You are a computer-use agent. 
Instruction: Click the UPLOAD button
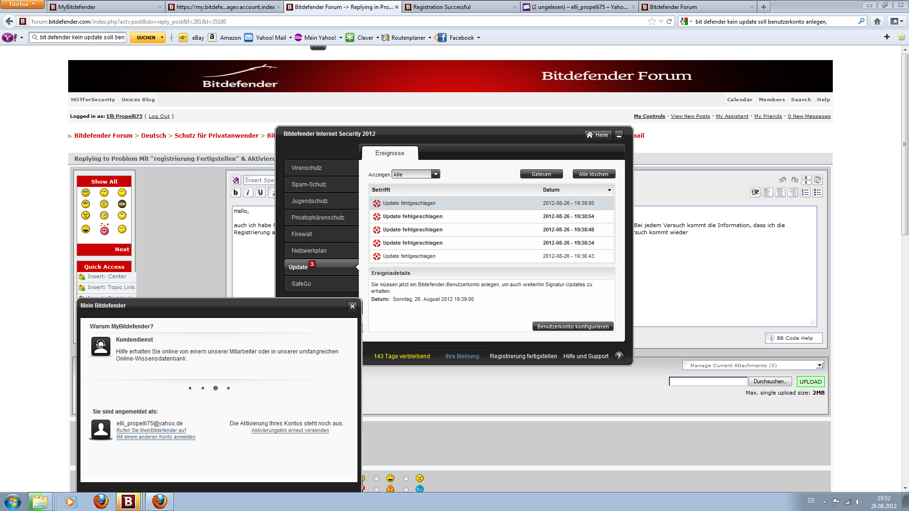click(x=811, y=382)
